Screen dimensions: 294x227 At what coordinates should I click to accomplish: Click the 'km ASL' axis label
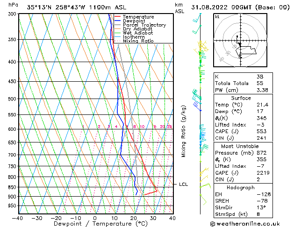(179, 8)
